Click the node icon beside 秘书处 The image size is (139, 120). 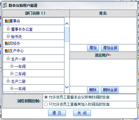(8, 36)
